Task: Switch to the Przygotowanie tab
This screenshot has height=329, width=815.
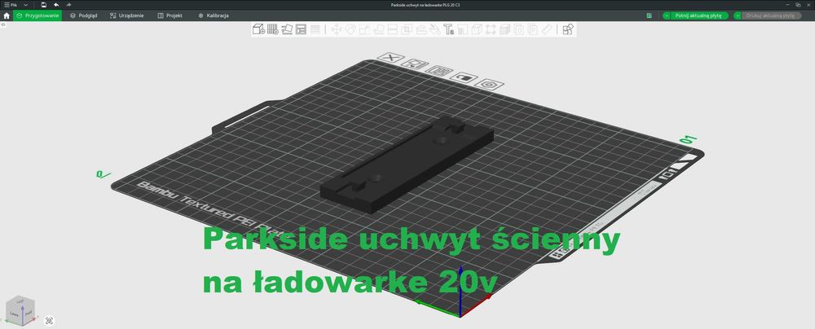Action: [x=37, y=15]
